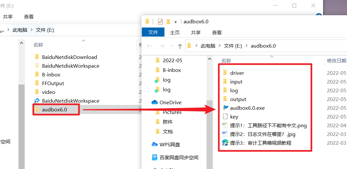Open the quick access toolbar customize dropdown
The height and width of the screenshot is (169, 347).
pos(176,22)
